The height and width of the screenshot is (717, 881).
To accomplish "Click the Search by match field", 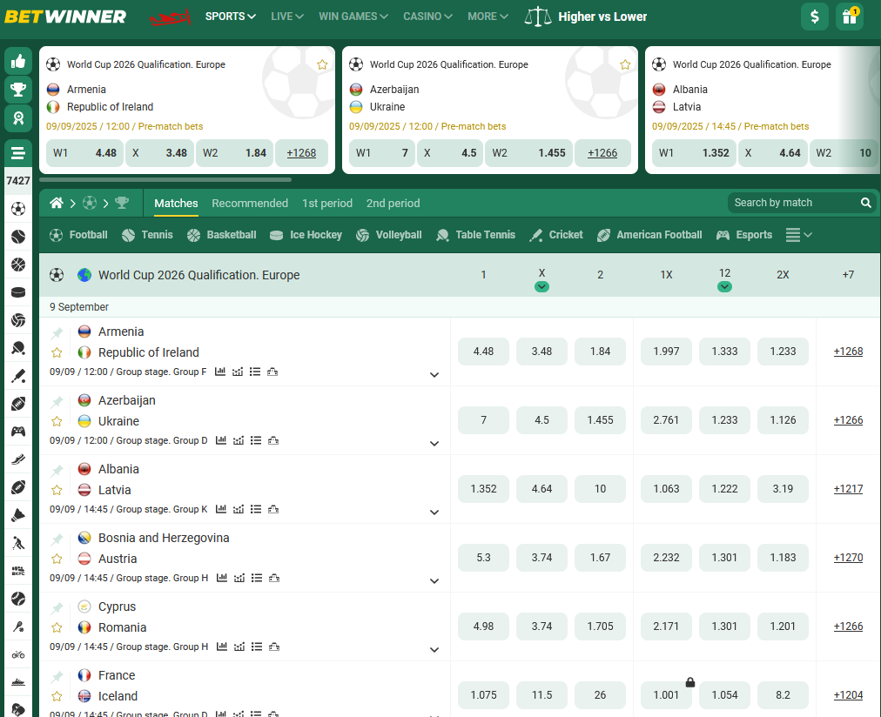I will point(792,203).
